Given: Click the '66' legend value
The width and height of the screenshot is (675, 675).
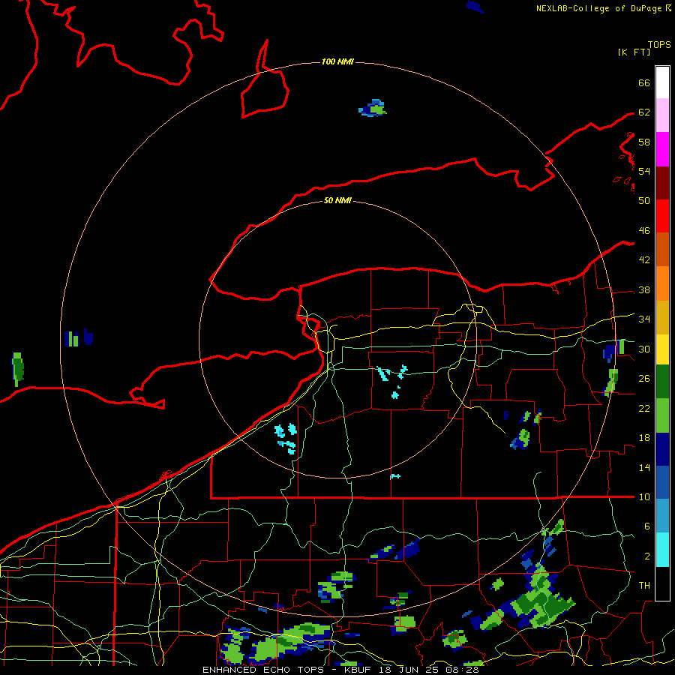Looking at the screenshot, I should click(x=644, y=83).
